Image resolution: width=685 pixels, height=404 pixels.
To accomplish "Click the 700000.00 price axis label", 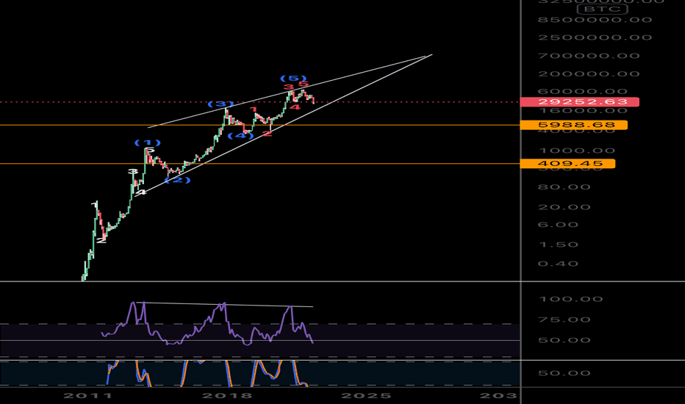I will point(589,56).
